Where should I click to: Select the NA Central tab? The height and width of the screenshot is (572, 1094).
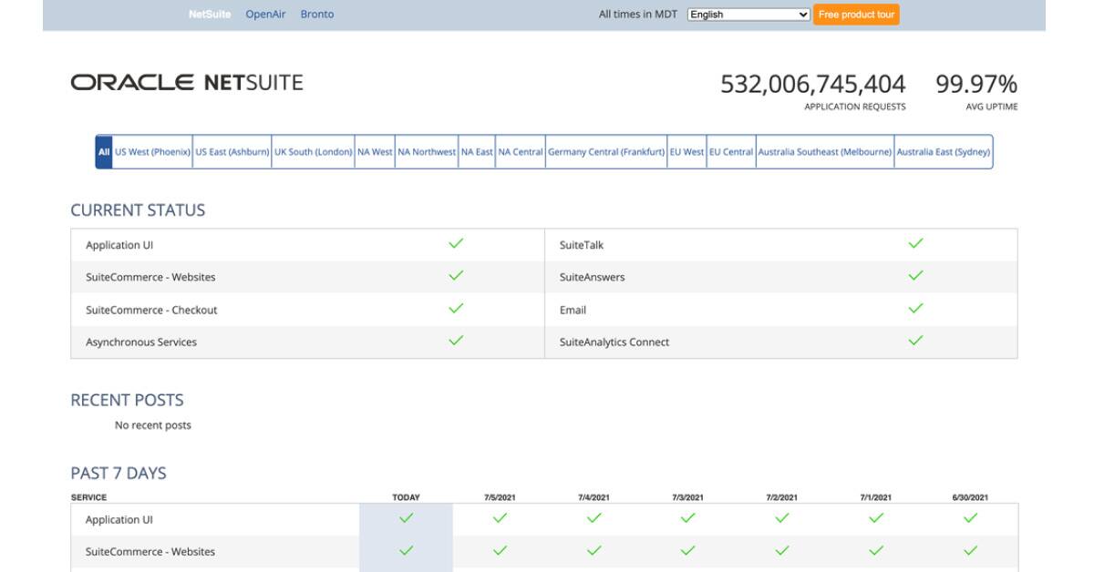[521, 152]
